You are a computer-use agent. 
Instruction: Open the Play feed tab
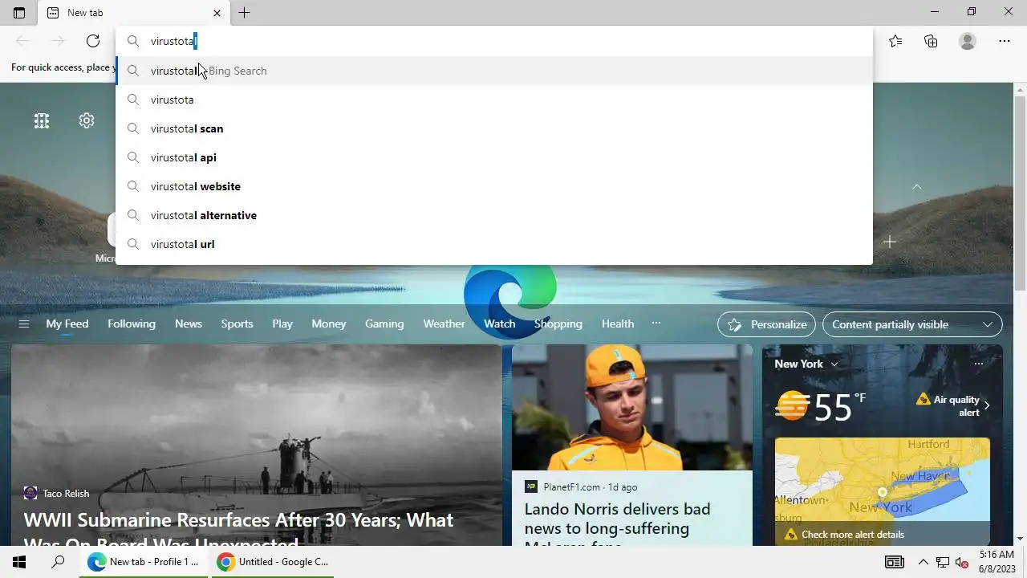[282, 324]
